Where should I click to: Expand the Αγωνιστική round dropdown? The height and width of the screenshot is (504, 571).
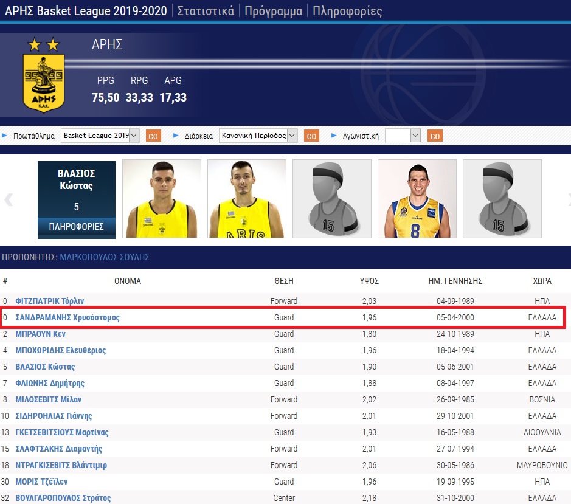403,136
